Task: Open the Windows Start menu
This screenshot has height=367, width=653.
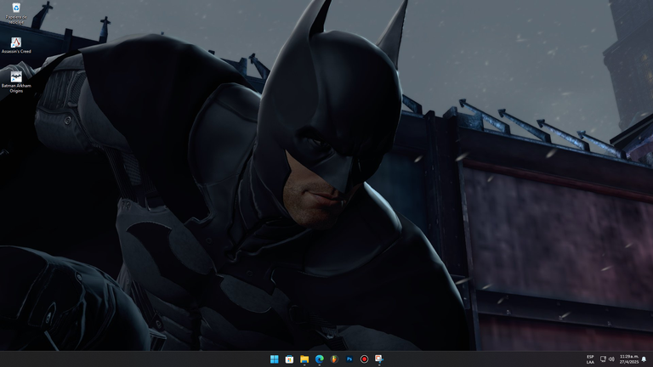Action: (274, 359)
